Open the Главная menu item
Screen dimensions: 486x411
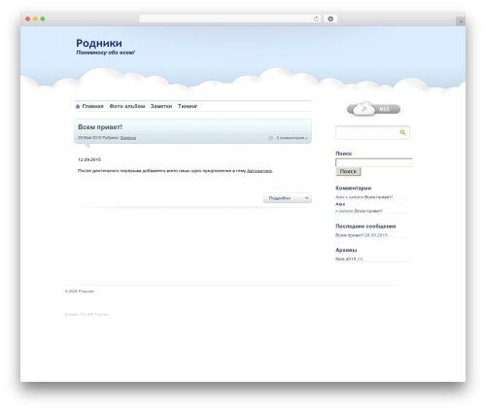click(x=92, y=106)
